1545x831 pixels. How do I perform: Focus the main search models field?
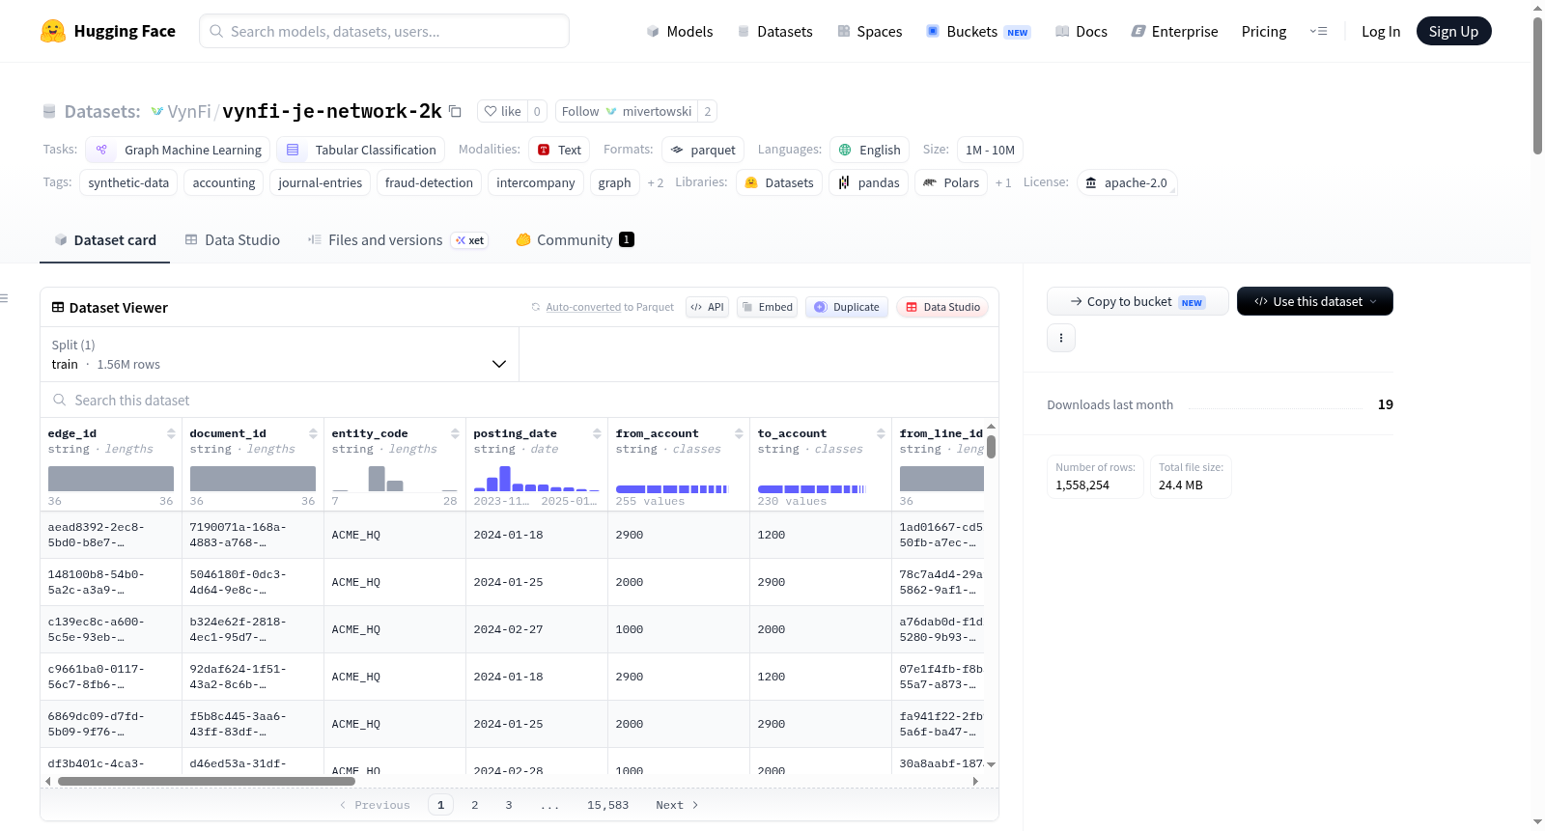coord(384,31)
